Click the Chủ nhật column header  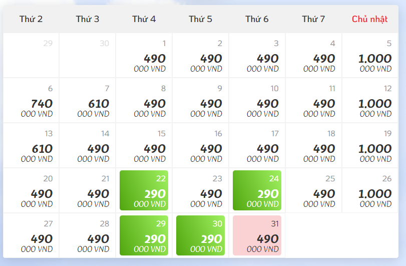tap(370, 19)
